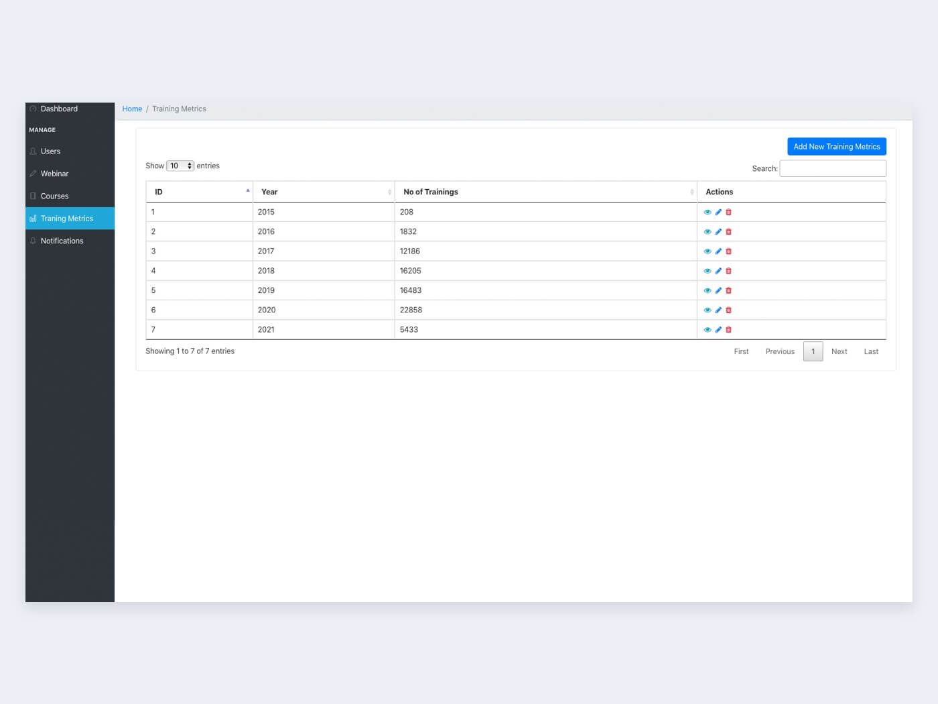Select page 1 in pagination
938x704 pixels.
(813, 351)
